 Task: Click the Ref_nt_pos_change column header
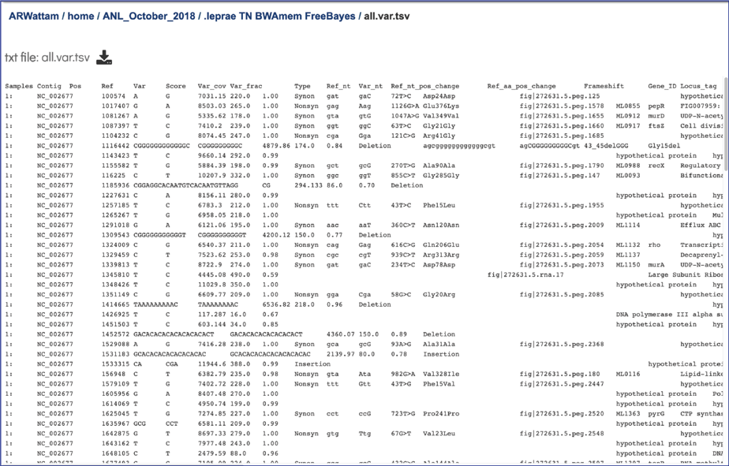(x=425, y=86)
